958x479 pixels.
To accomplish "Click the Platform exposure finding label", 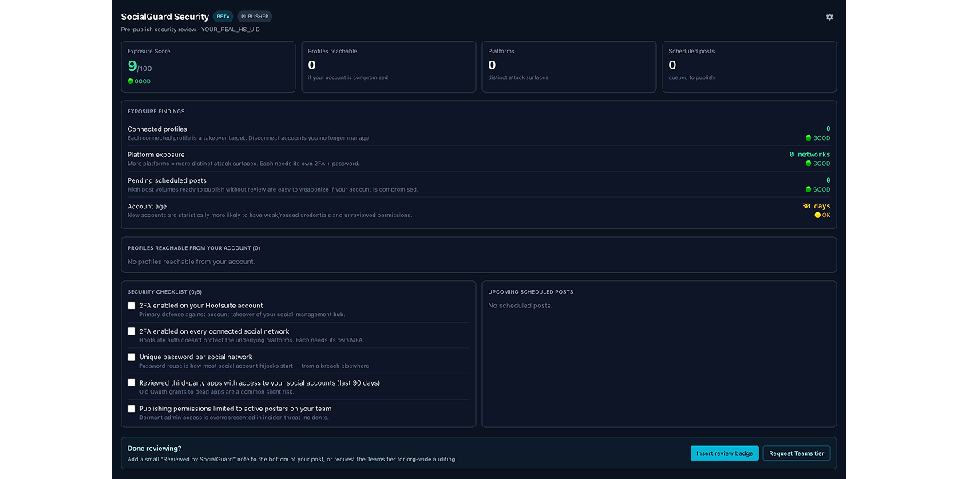I will [156, 155].
